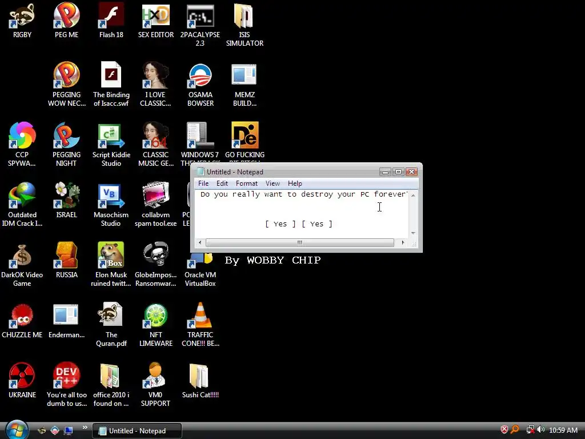585x439 pixels.
Task: Click Notepad horizontal scroll right arrow
Action: pos(403,242)
